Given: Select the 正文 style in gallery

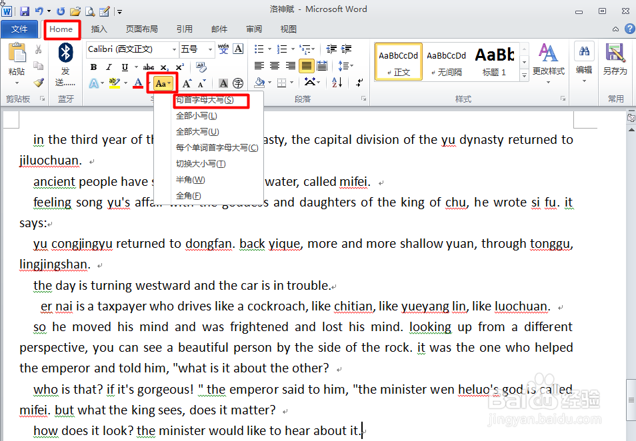Looking at the screenshot, I should (x=398, y=62).
